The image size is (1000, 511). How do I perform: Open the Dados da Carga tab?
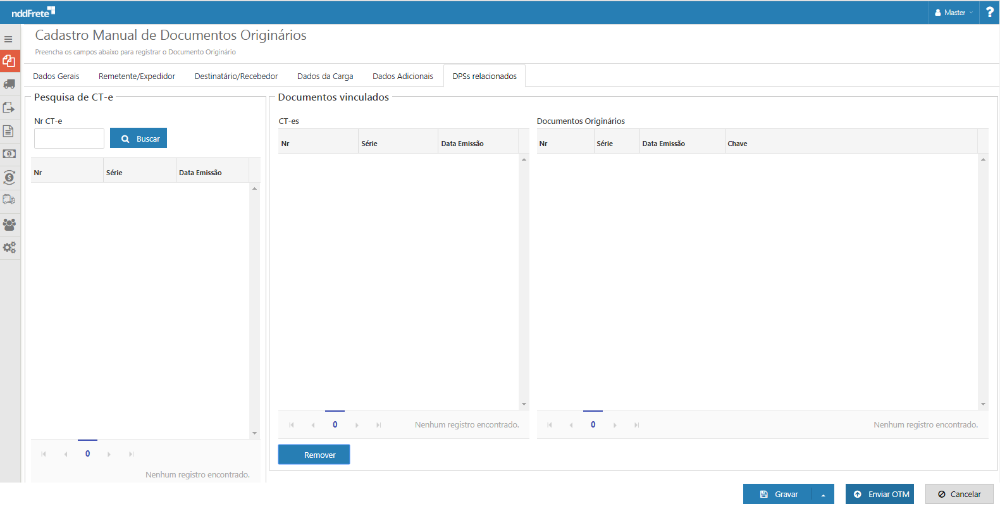(x=325, y=77)
